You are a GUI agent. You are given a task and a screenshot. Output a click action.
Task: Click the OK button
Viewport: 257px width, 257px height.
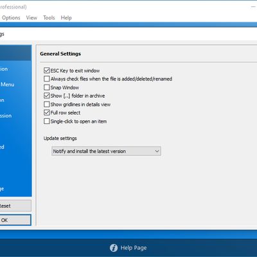(15, 220)
